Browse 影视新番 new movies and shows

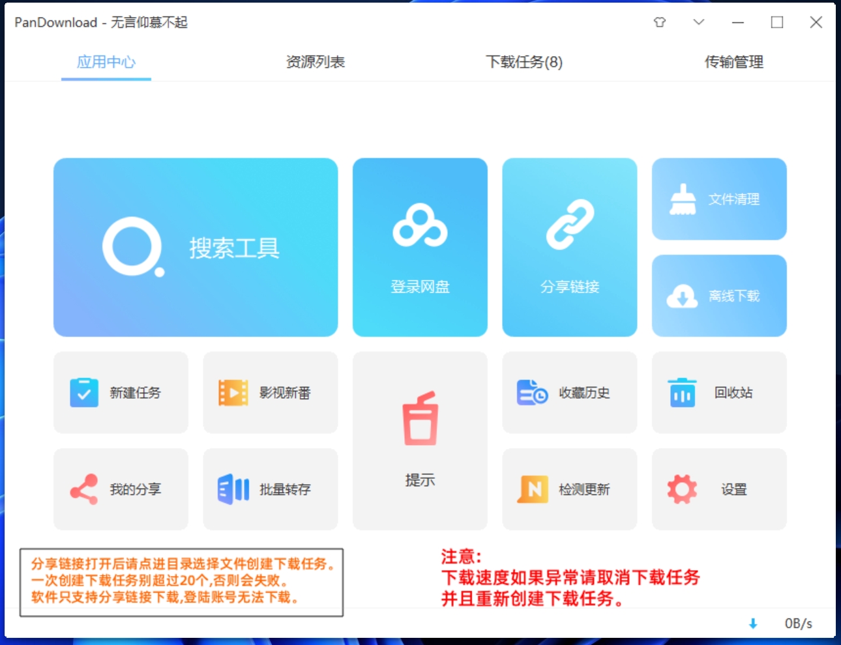(270, 392)
